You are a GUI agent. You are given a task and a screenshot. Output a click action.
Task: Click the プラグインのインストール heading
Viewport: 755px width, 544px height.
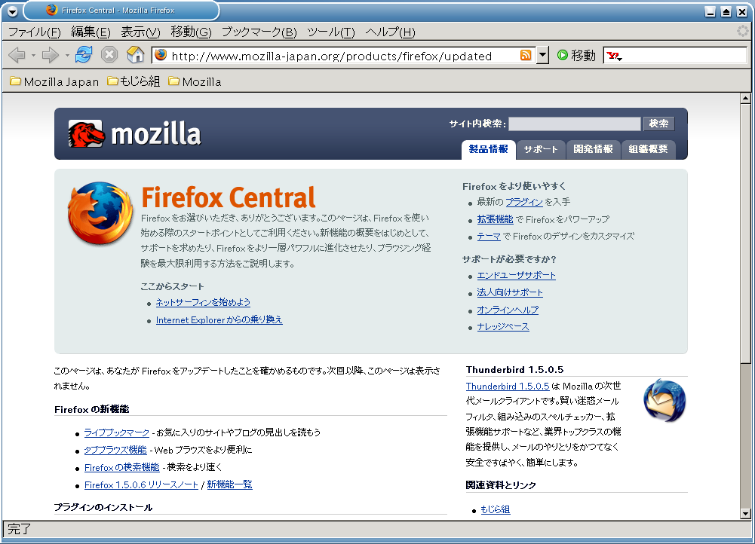coord(103,507)
